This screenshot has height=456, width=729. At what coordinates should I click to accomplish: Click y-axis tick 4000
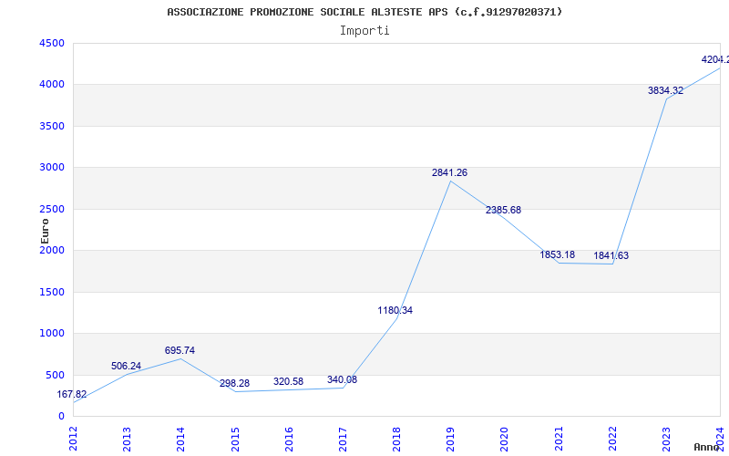pyautogui.click(x=52, y=85)
